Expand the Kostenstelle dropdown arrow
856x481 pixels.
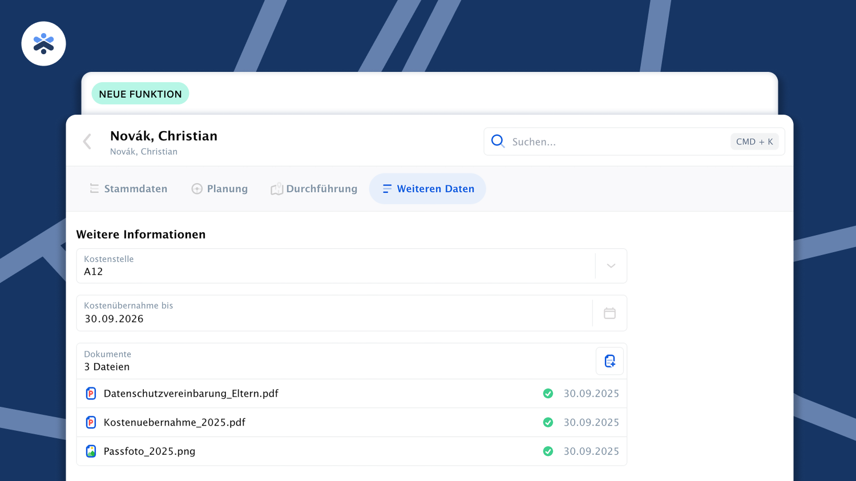pos(611,266)
